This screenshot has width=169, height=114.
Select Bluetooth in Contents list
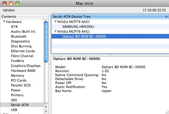pyautogui.click(x=19, y=36)
